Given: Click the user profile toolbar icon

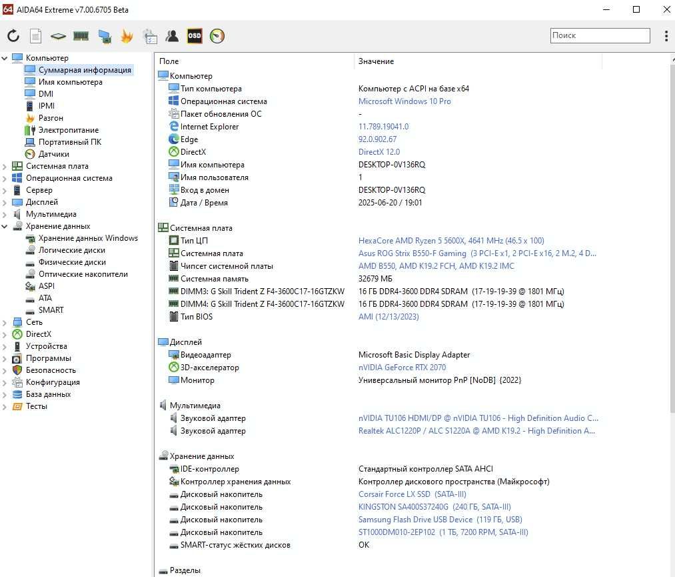Looking at the screenshot, I should [172, 36].
